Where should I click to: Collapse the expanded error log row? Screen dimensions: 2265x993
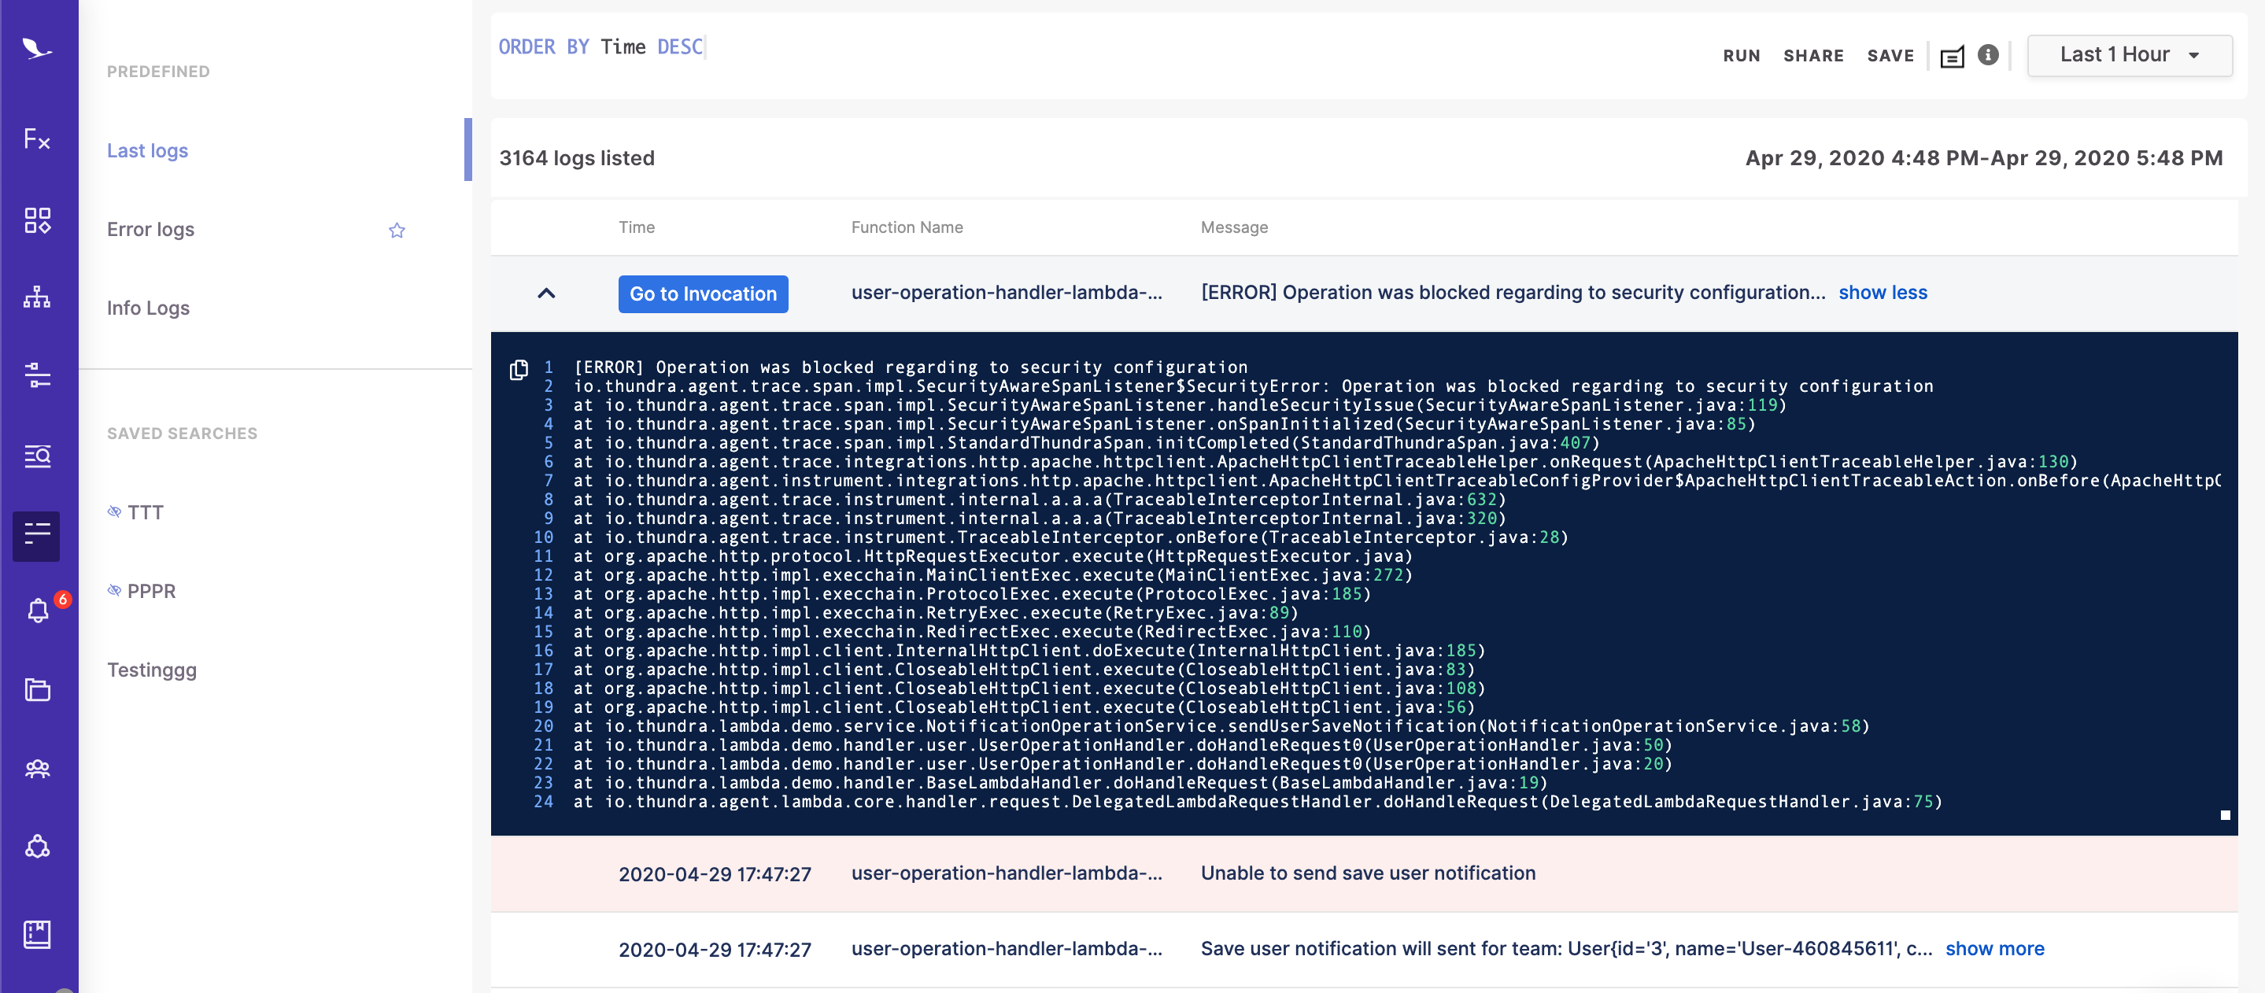tap(546, 293)
